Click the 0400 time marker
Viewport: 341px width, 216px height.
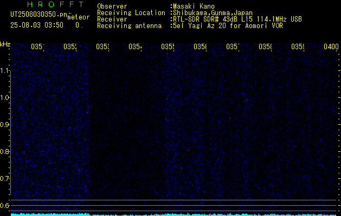coord(331,46)
